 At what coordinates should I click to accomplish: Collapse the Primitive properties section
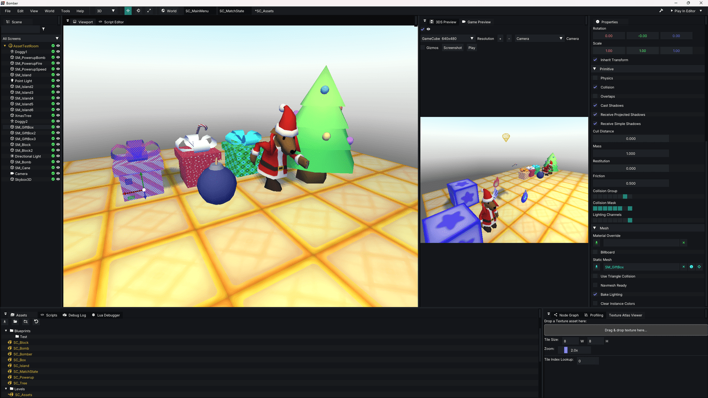click(x=595, y=69)
